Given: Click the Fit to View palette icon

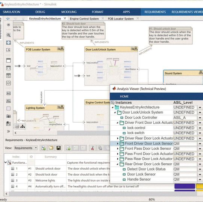Looking at the screenshot, I should (9, 42).
